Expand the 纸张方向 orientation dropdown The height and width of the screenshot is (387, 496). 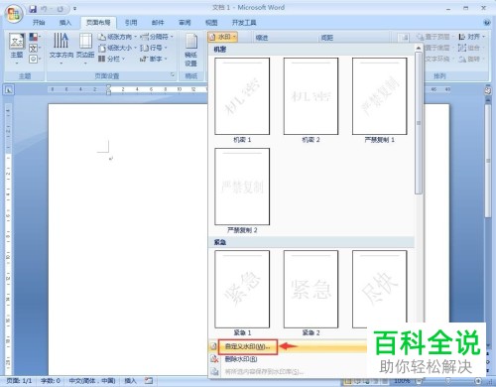(117, 37)
